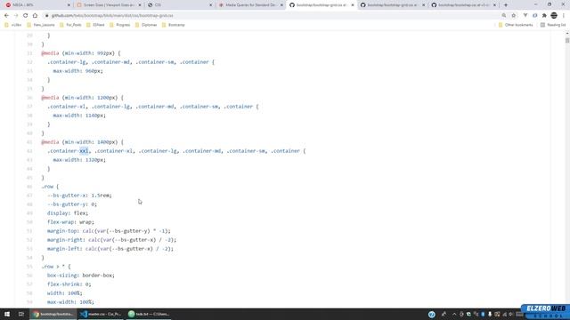Viewport: 570px width, 320px height.
Task: Switch to Chrome window on taskbar
Action: click(x=53, y=314)
